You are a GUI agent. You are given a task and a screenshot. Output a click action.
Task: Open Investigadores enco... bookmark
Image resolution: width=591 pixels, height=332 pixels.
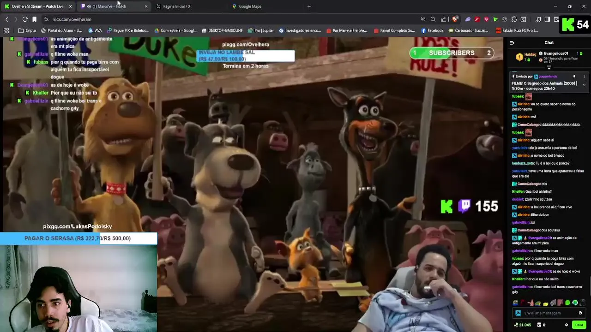[x=300, y=30]
